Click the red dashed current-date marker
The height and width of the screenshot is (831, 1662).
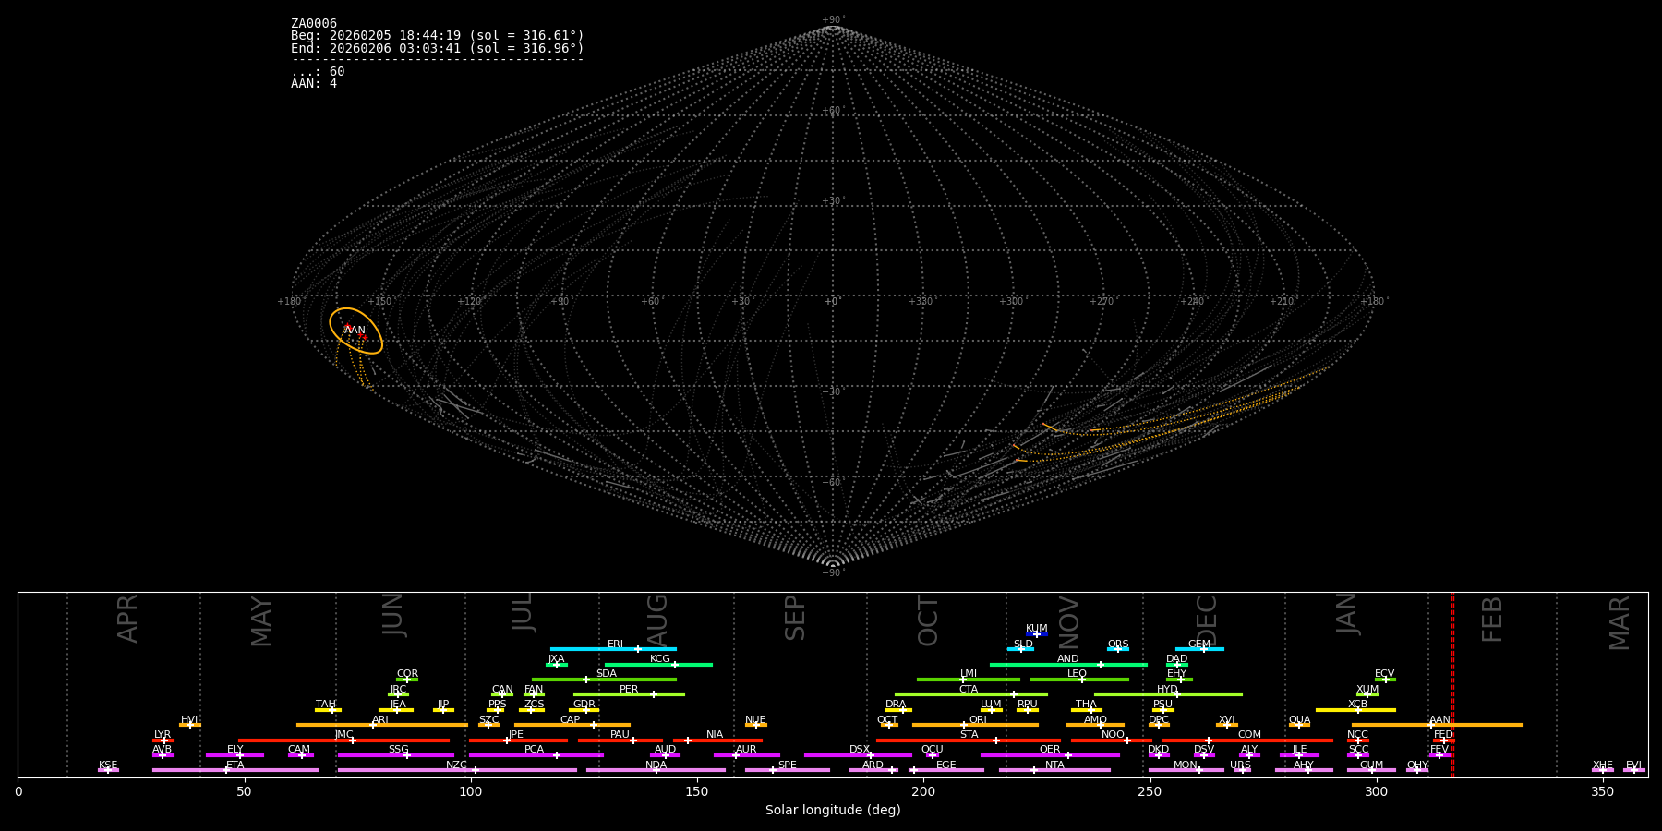coord(1452,683)
